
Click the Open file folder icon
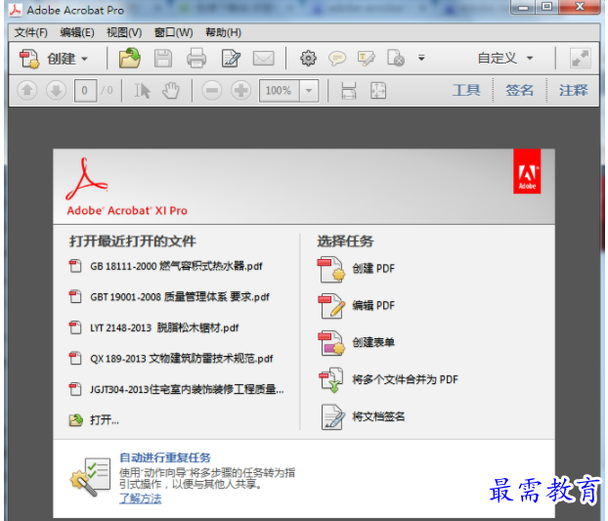129,58
